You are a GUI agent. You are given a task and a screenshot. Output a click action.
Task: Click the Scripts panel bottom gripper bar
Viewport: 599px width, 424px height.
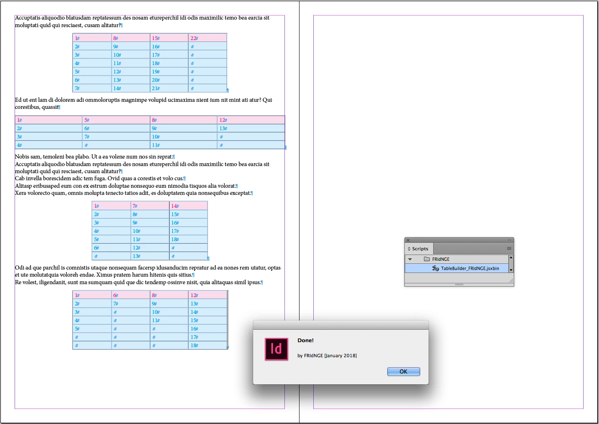(459, 285)
